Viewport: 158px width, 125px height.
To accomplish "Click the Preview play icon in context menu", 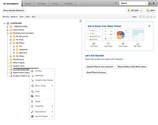I will [32, 71].
